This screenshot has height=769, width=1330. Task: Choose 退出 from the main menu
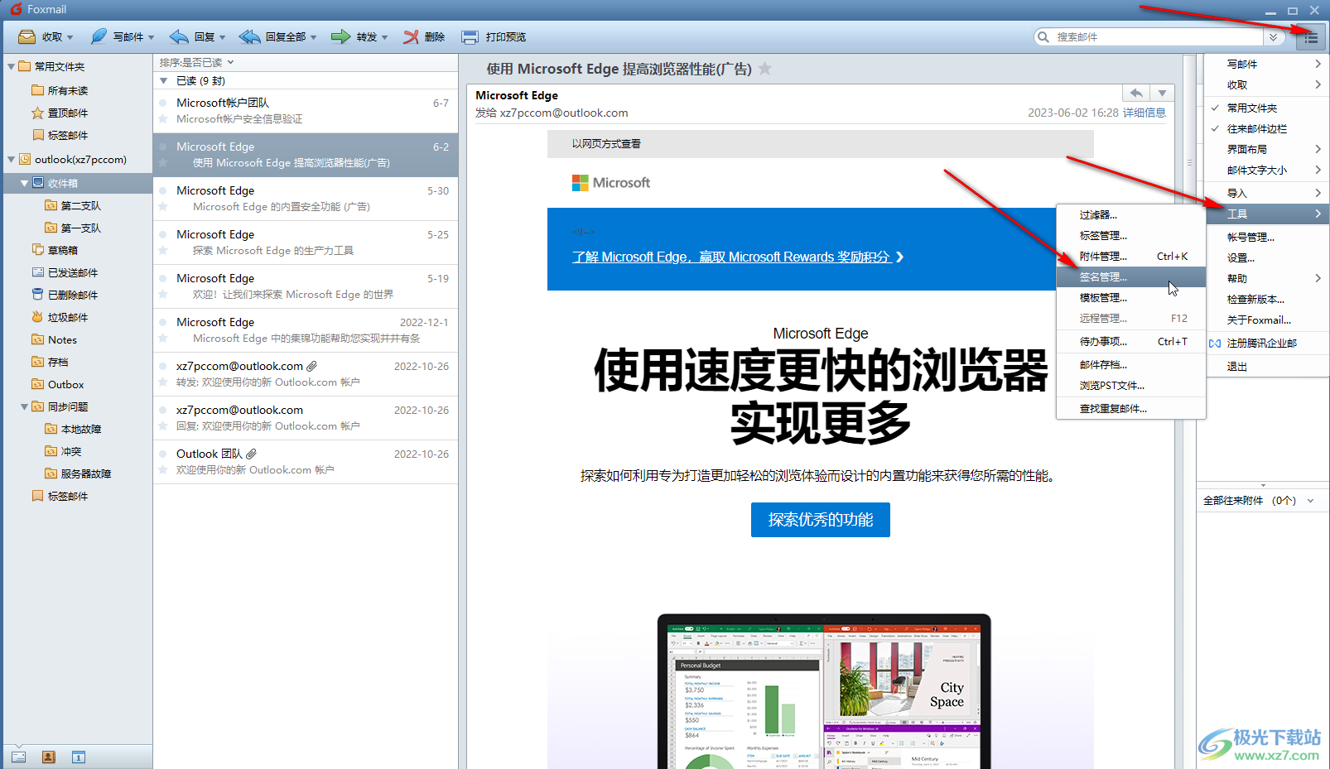[x=1267, y=366]
